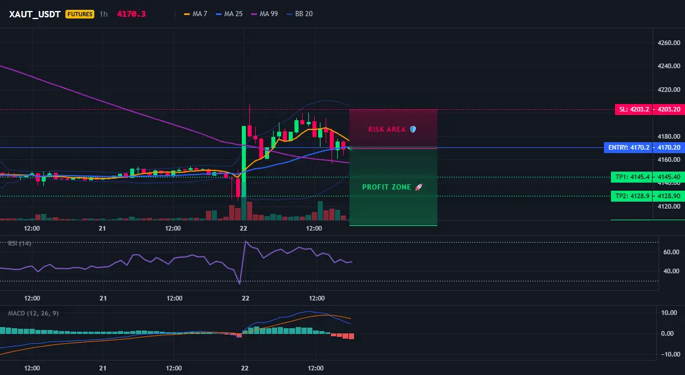Click the 60.00 RSI axis label
Screen dimensions: 685x375
672,252
